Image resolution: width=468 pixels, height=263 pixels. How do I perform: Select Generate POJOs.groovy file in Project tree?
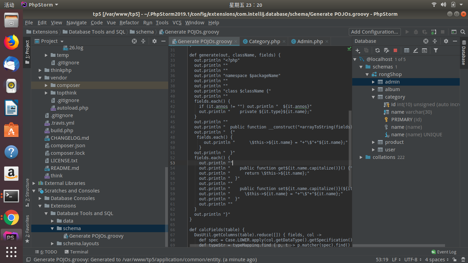pyautogui.click(x=96, y=236)
